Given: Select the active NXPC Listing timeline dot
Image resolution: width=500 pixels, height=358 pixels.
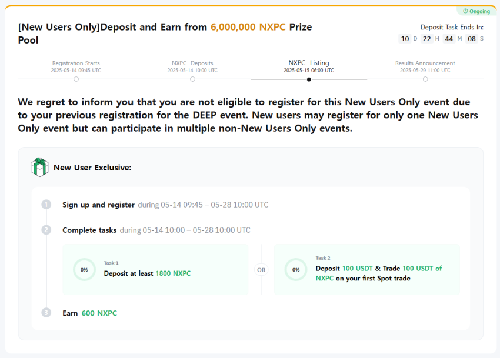Looking at the screenshot, I should [309, 79].
